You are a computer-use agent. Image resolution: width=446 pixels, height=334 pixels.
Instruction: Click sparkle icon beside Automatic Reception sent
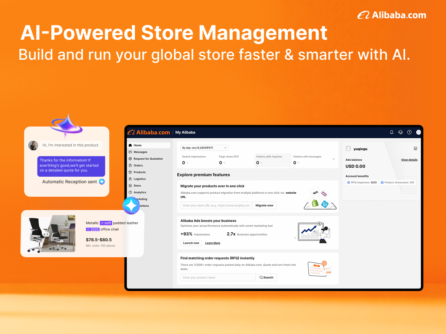[x=101, y=182]
